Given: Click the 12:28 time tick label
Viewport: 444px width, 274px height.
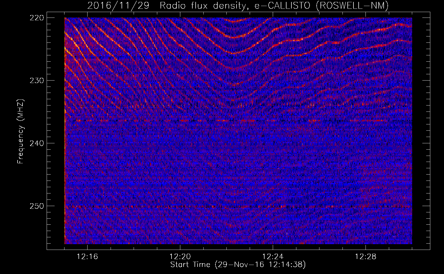Looking at the screenshot, I should 366,256.
